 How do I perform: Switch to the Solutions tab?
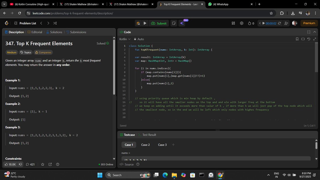pyautogui.click(x=54, y=32)
